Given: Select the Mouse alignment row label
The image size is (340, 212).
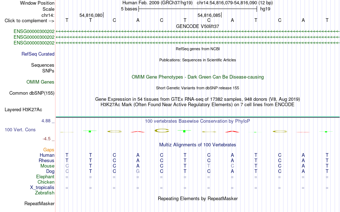Looking at the screenshot, I should click(47, 166).
